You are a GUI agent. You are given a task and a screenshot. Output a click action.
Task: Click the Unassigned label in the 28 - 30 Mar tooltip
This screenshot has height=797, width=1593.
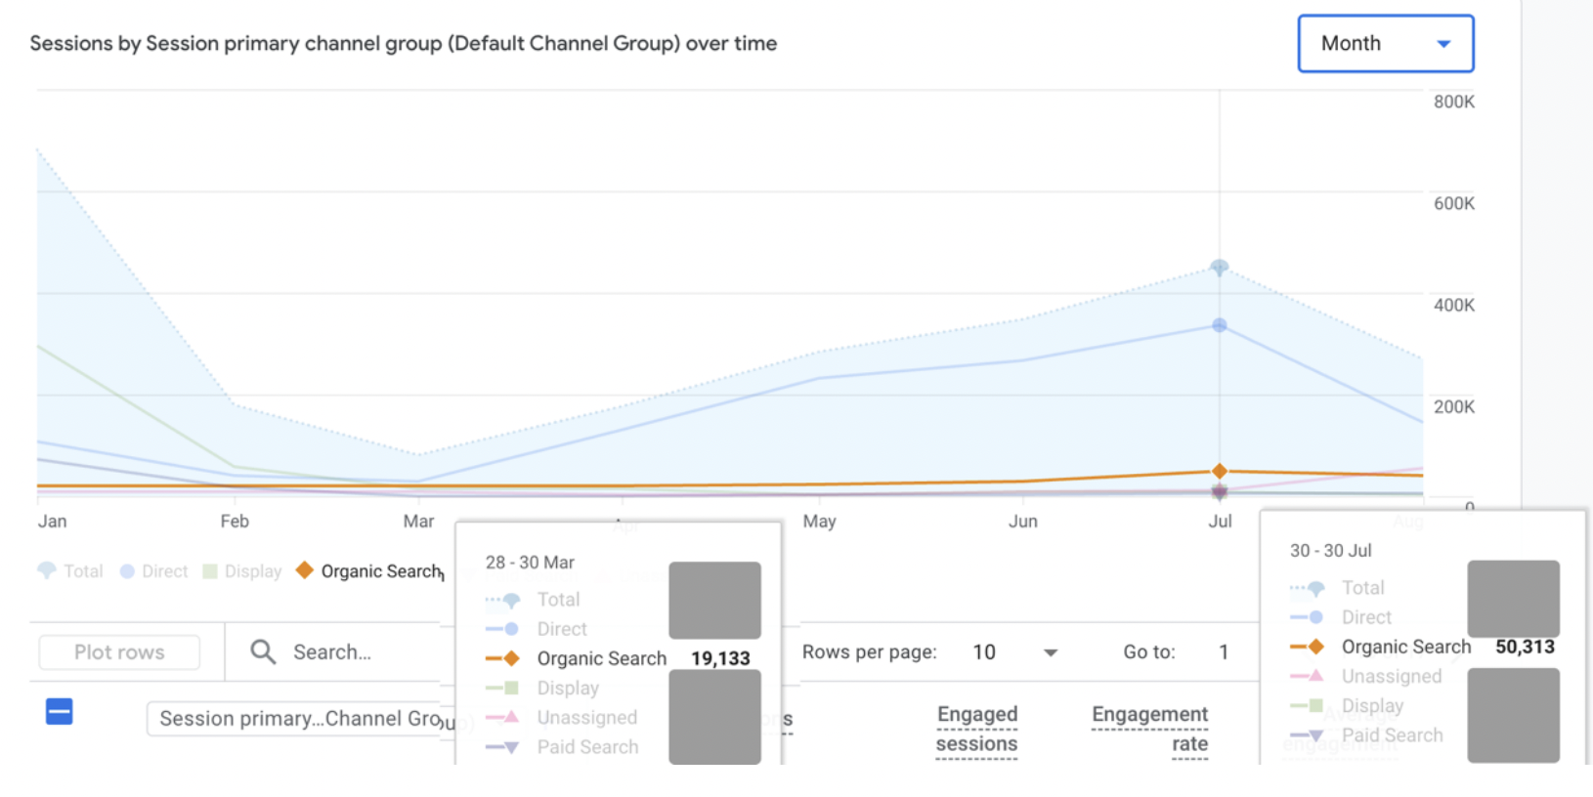[587, 718]
